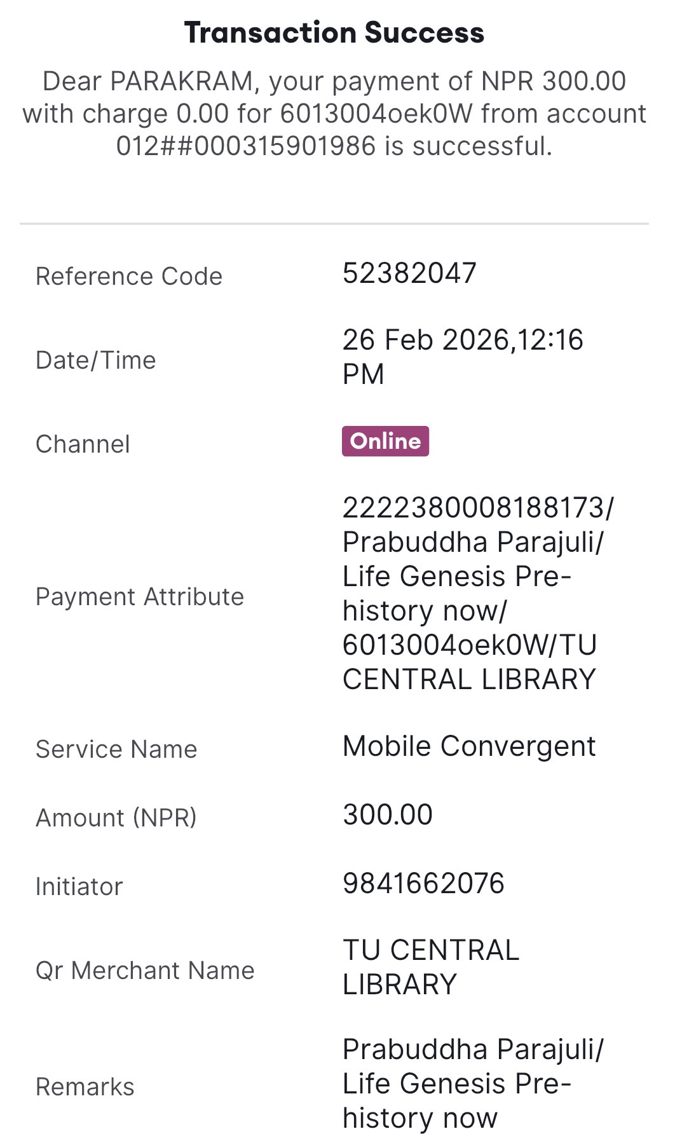675x1143 pixels.
Task: Select the payment confirmation message to PARAKRAM
Action: 334,114
